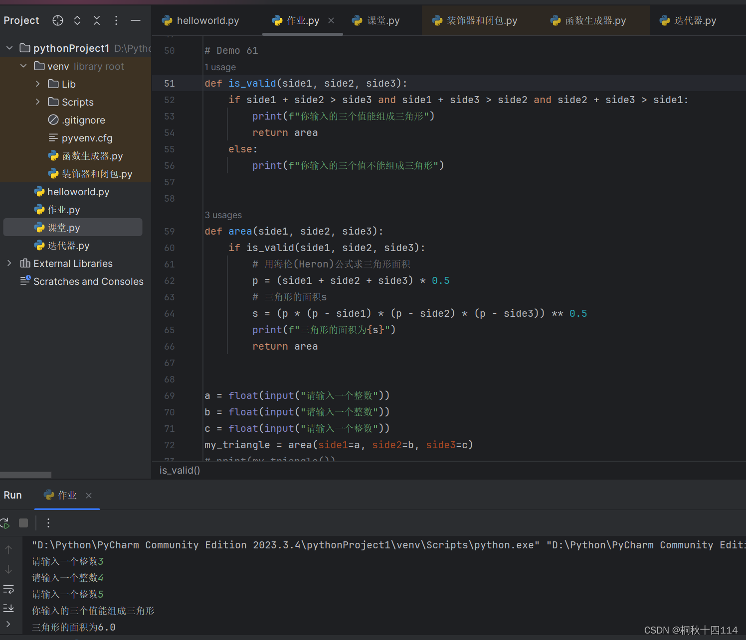
Task: Click the Project panel horizontal scrollbar
Action: 26,475
